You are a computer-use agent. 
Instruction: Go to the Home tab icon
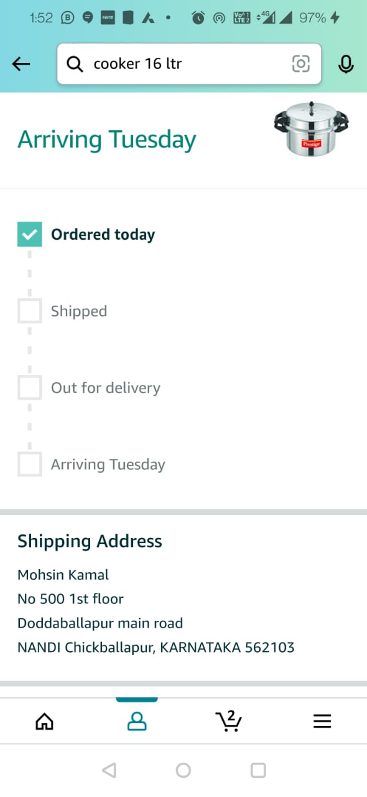pyautogui.click(x=45, y=721)
